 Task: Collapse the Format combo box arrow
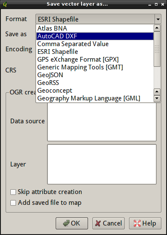(x=158, y=19)
